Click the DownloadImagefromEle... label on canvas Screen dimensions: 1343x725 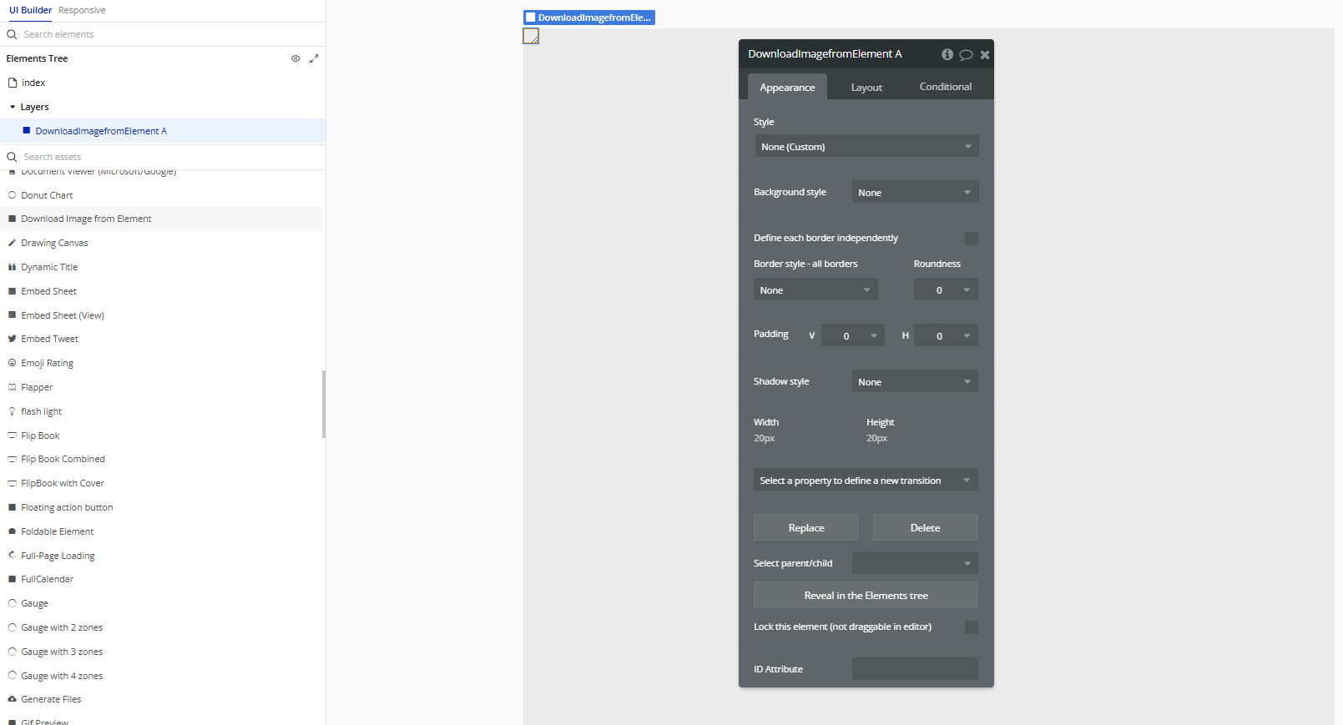pos(589,18)
